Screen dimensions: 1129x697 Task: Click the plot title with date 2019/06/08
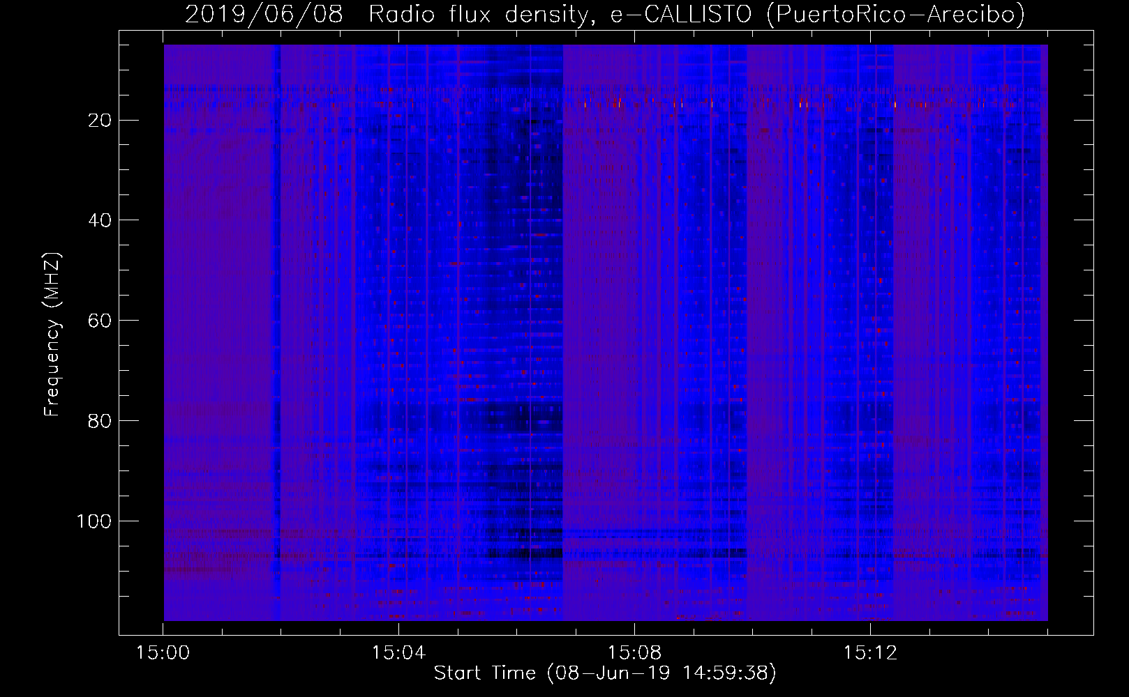click(x=605, y=15)
